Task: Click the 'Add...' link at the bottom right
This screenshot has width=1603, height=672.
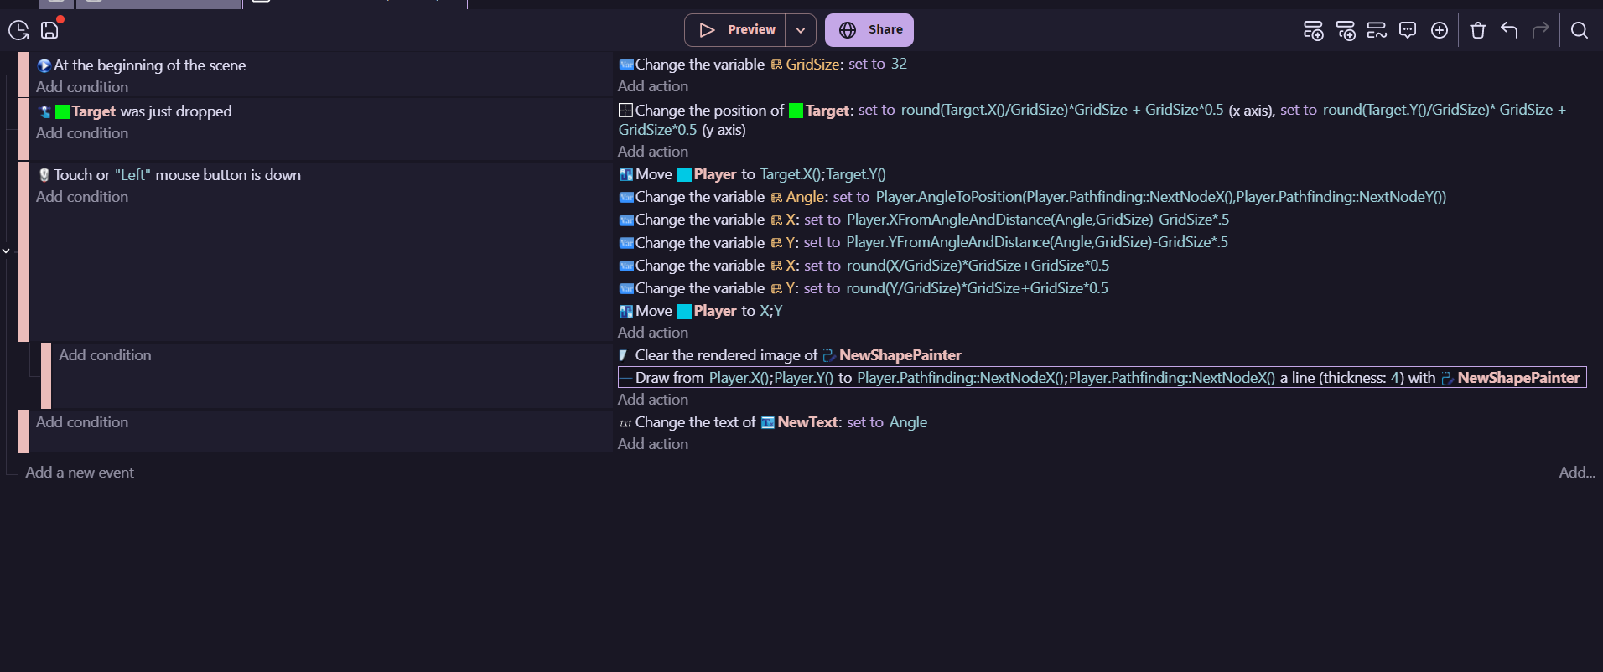Action: (1576, 473)
